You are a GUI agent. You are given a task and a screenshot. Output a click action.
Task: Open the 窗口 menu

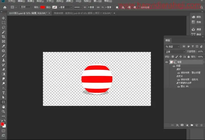pos(98,1)
